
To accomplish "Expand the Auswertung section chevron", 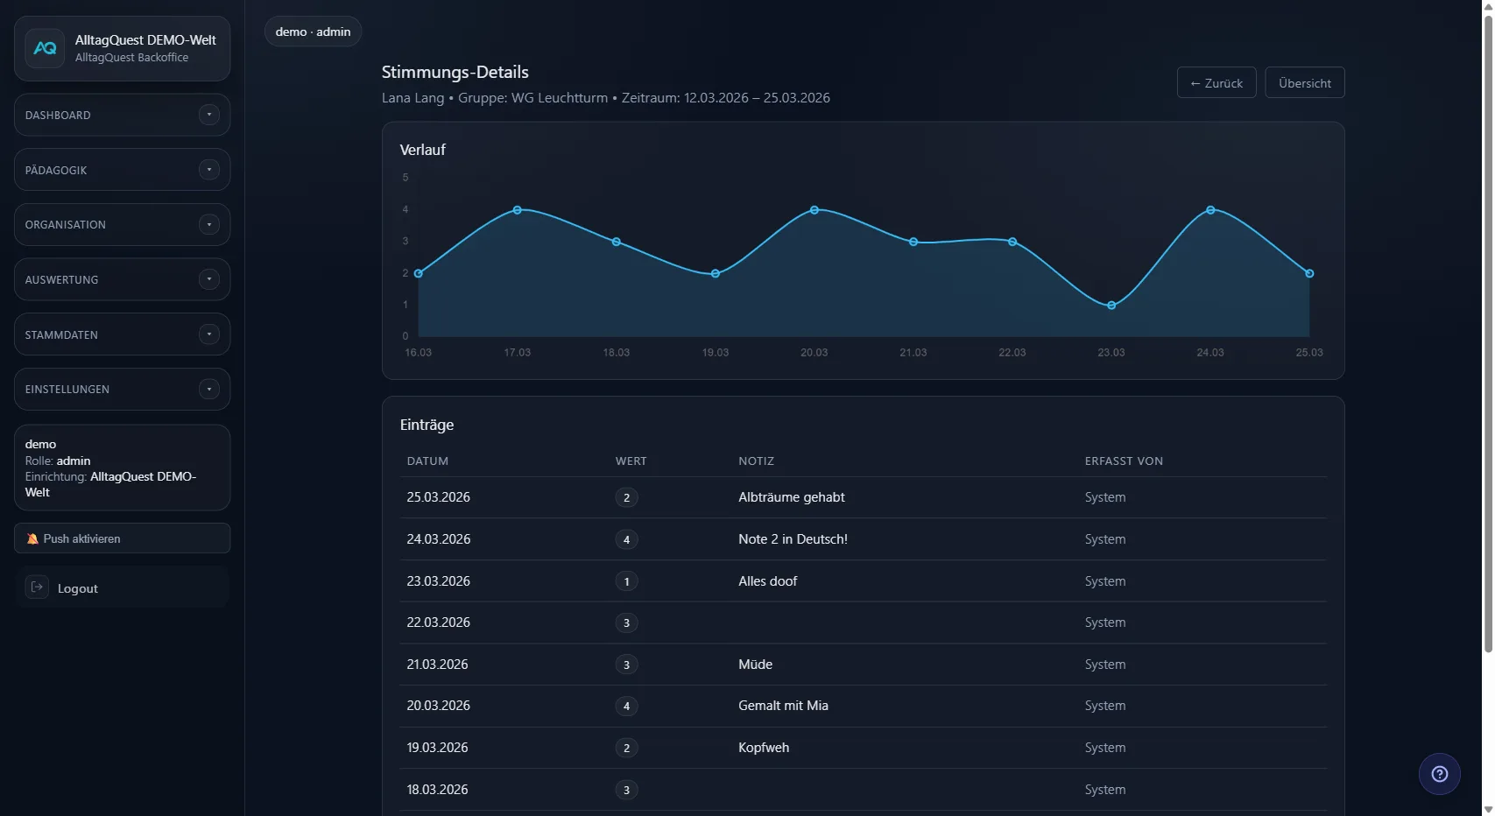I will [208, 279].
